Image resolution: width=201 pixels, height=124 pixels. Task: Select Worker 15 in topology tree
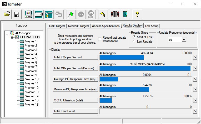click(32, 100)
